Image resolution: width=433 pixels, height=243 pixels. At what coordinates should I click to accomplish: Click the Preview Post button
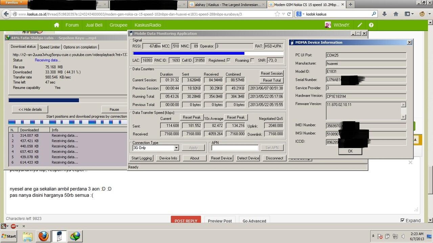[220, 220]
